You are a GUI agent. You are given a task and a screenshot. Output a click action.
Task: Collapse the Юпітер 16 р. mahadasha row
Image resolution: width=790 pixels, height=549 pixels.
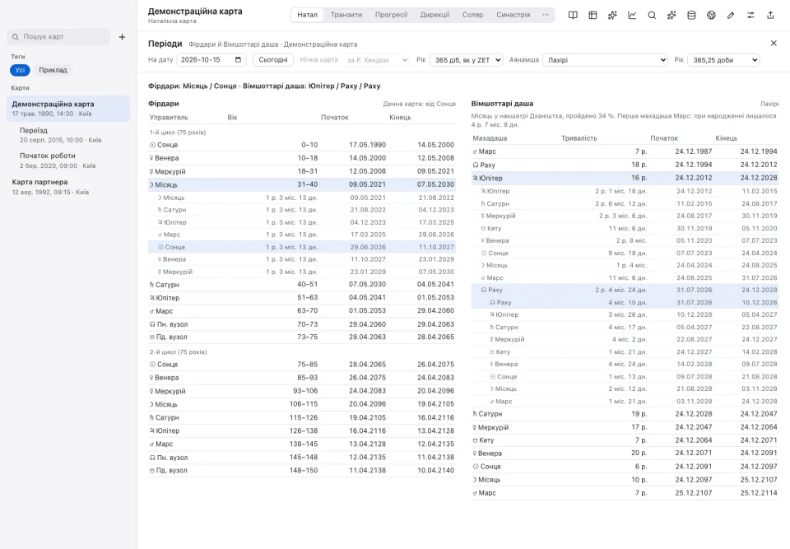[x=625, y=178]
